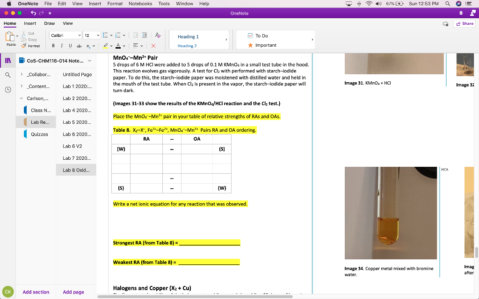479x299 pixels.
Task: Apply Italic formatting
Action: pyautogui.click(x=62, y=46)
